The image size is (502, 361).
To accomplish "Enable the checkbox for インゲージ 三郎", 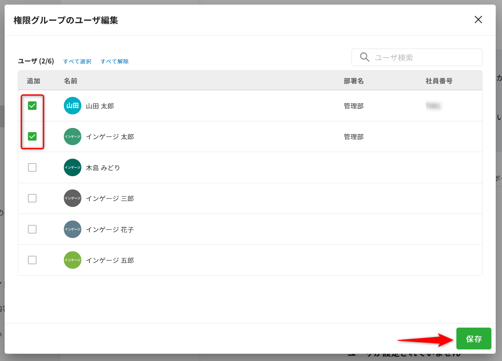I will point(32,198).
